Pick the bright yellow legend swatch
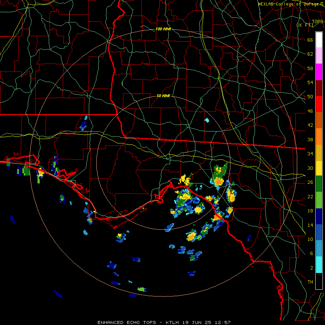The image size is (325, 325). point(319,168)
